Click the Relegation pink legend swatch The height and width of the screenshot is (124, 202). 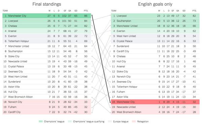click(134, 121)
